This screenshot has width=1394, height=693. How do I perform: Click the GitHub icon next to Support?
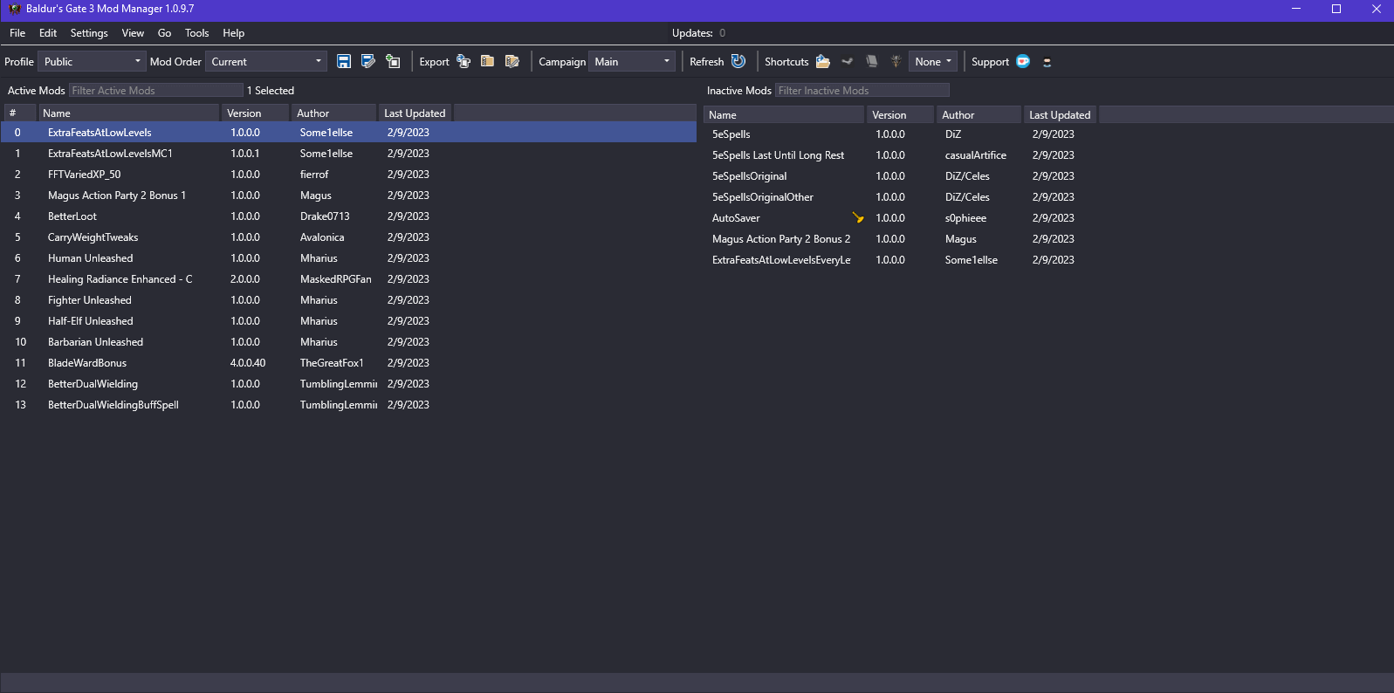1047,62
